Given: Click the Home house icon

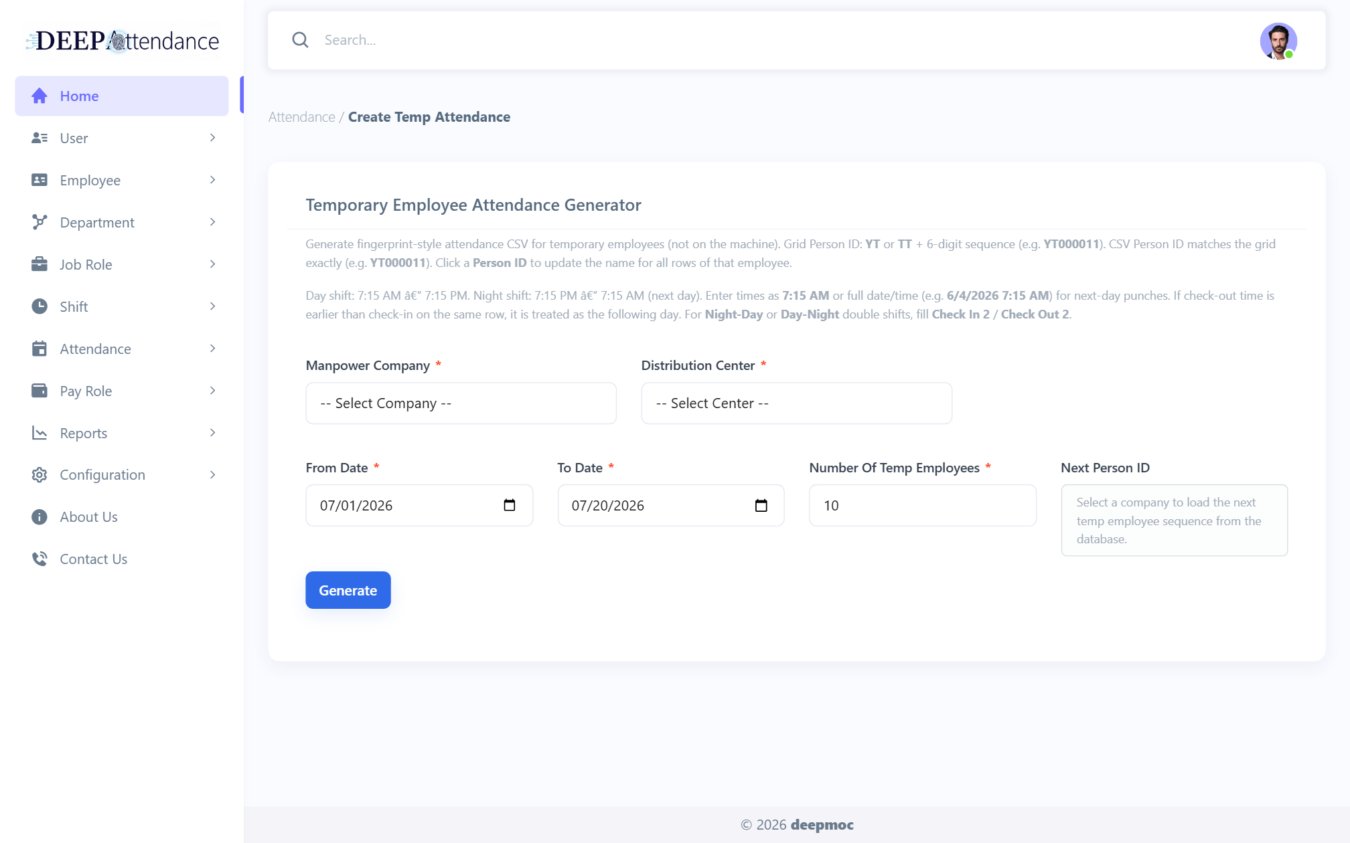Looking at the screenshot, I should 40,96.
